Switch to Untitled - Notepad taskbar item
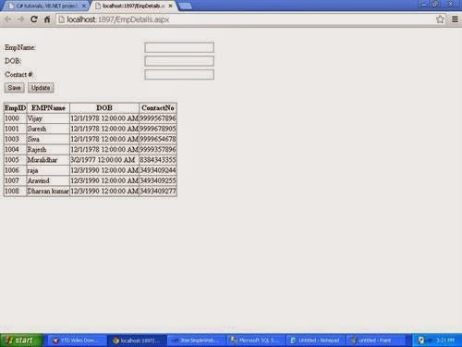462x347 pixels. pos(316,341)
